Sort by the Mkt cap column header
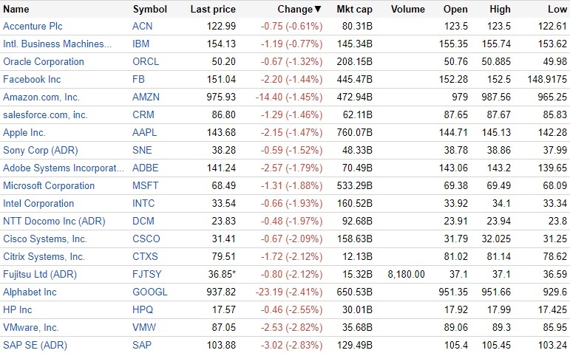The height and width of the screenshot is (353, 570). tap(354, 10)
